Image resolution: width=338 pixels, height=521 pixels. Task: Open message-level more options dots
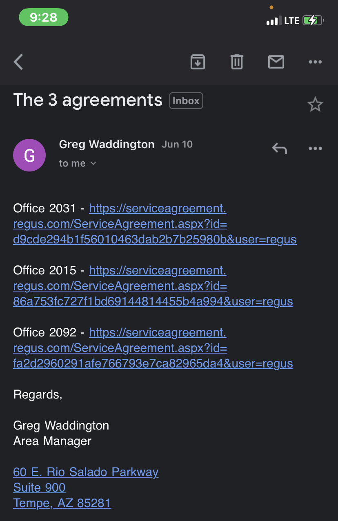315,149
